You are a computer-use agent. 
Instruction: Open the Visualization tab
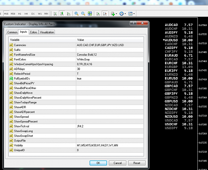tap(47, 32)
